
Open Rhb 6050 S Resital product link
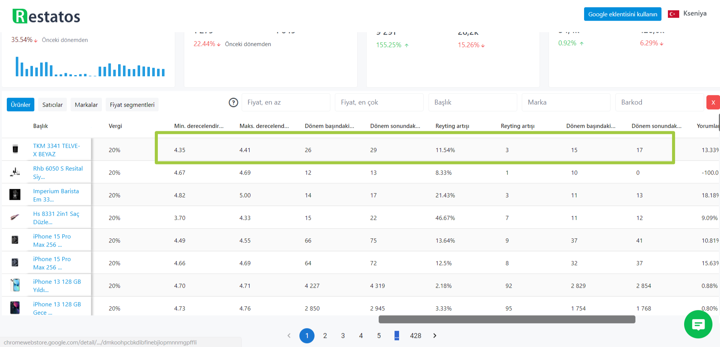[x=58, y=172]
